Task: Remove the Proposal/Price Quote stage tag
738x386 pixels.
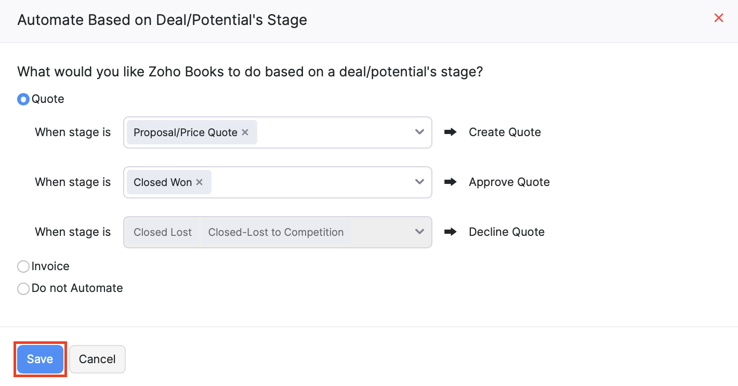Action: (x=245, y=132)
